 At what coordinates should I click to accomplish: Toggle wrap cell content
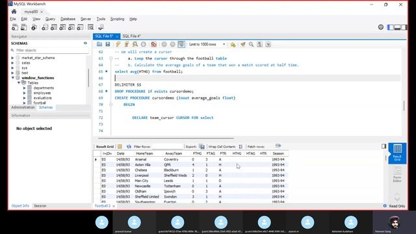[x=240, y=146]
